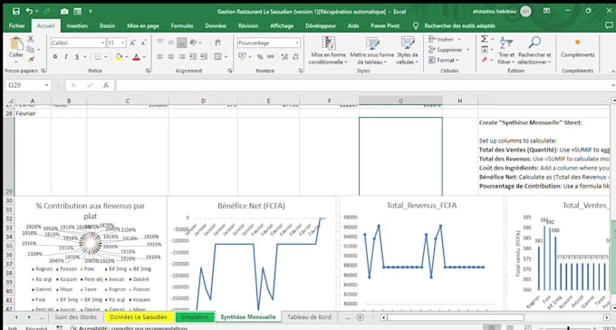Screen dimensions: 616x330
Task: Open Rechercher et sélectionner menu
Action: pyautogui.click(x=534, y=51)
